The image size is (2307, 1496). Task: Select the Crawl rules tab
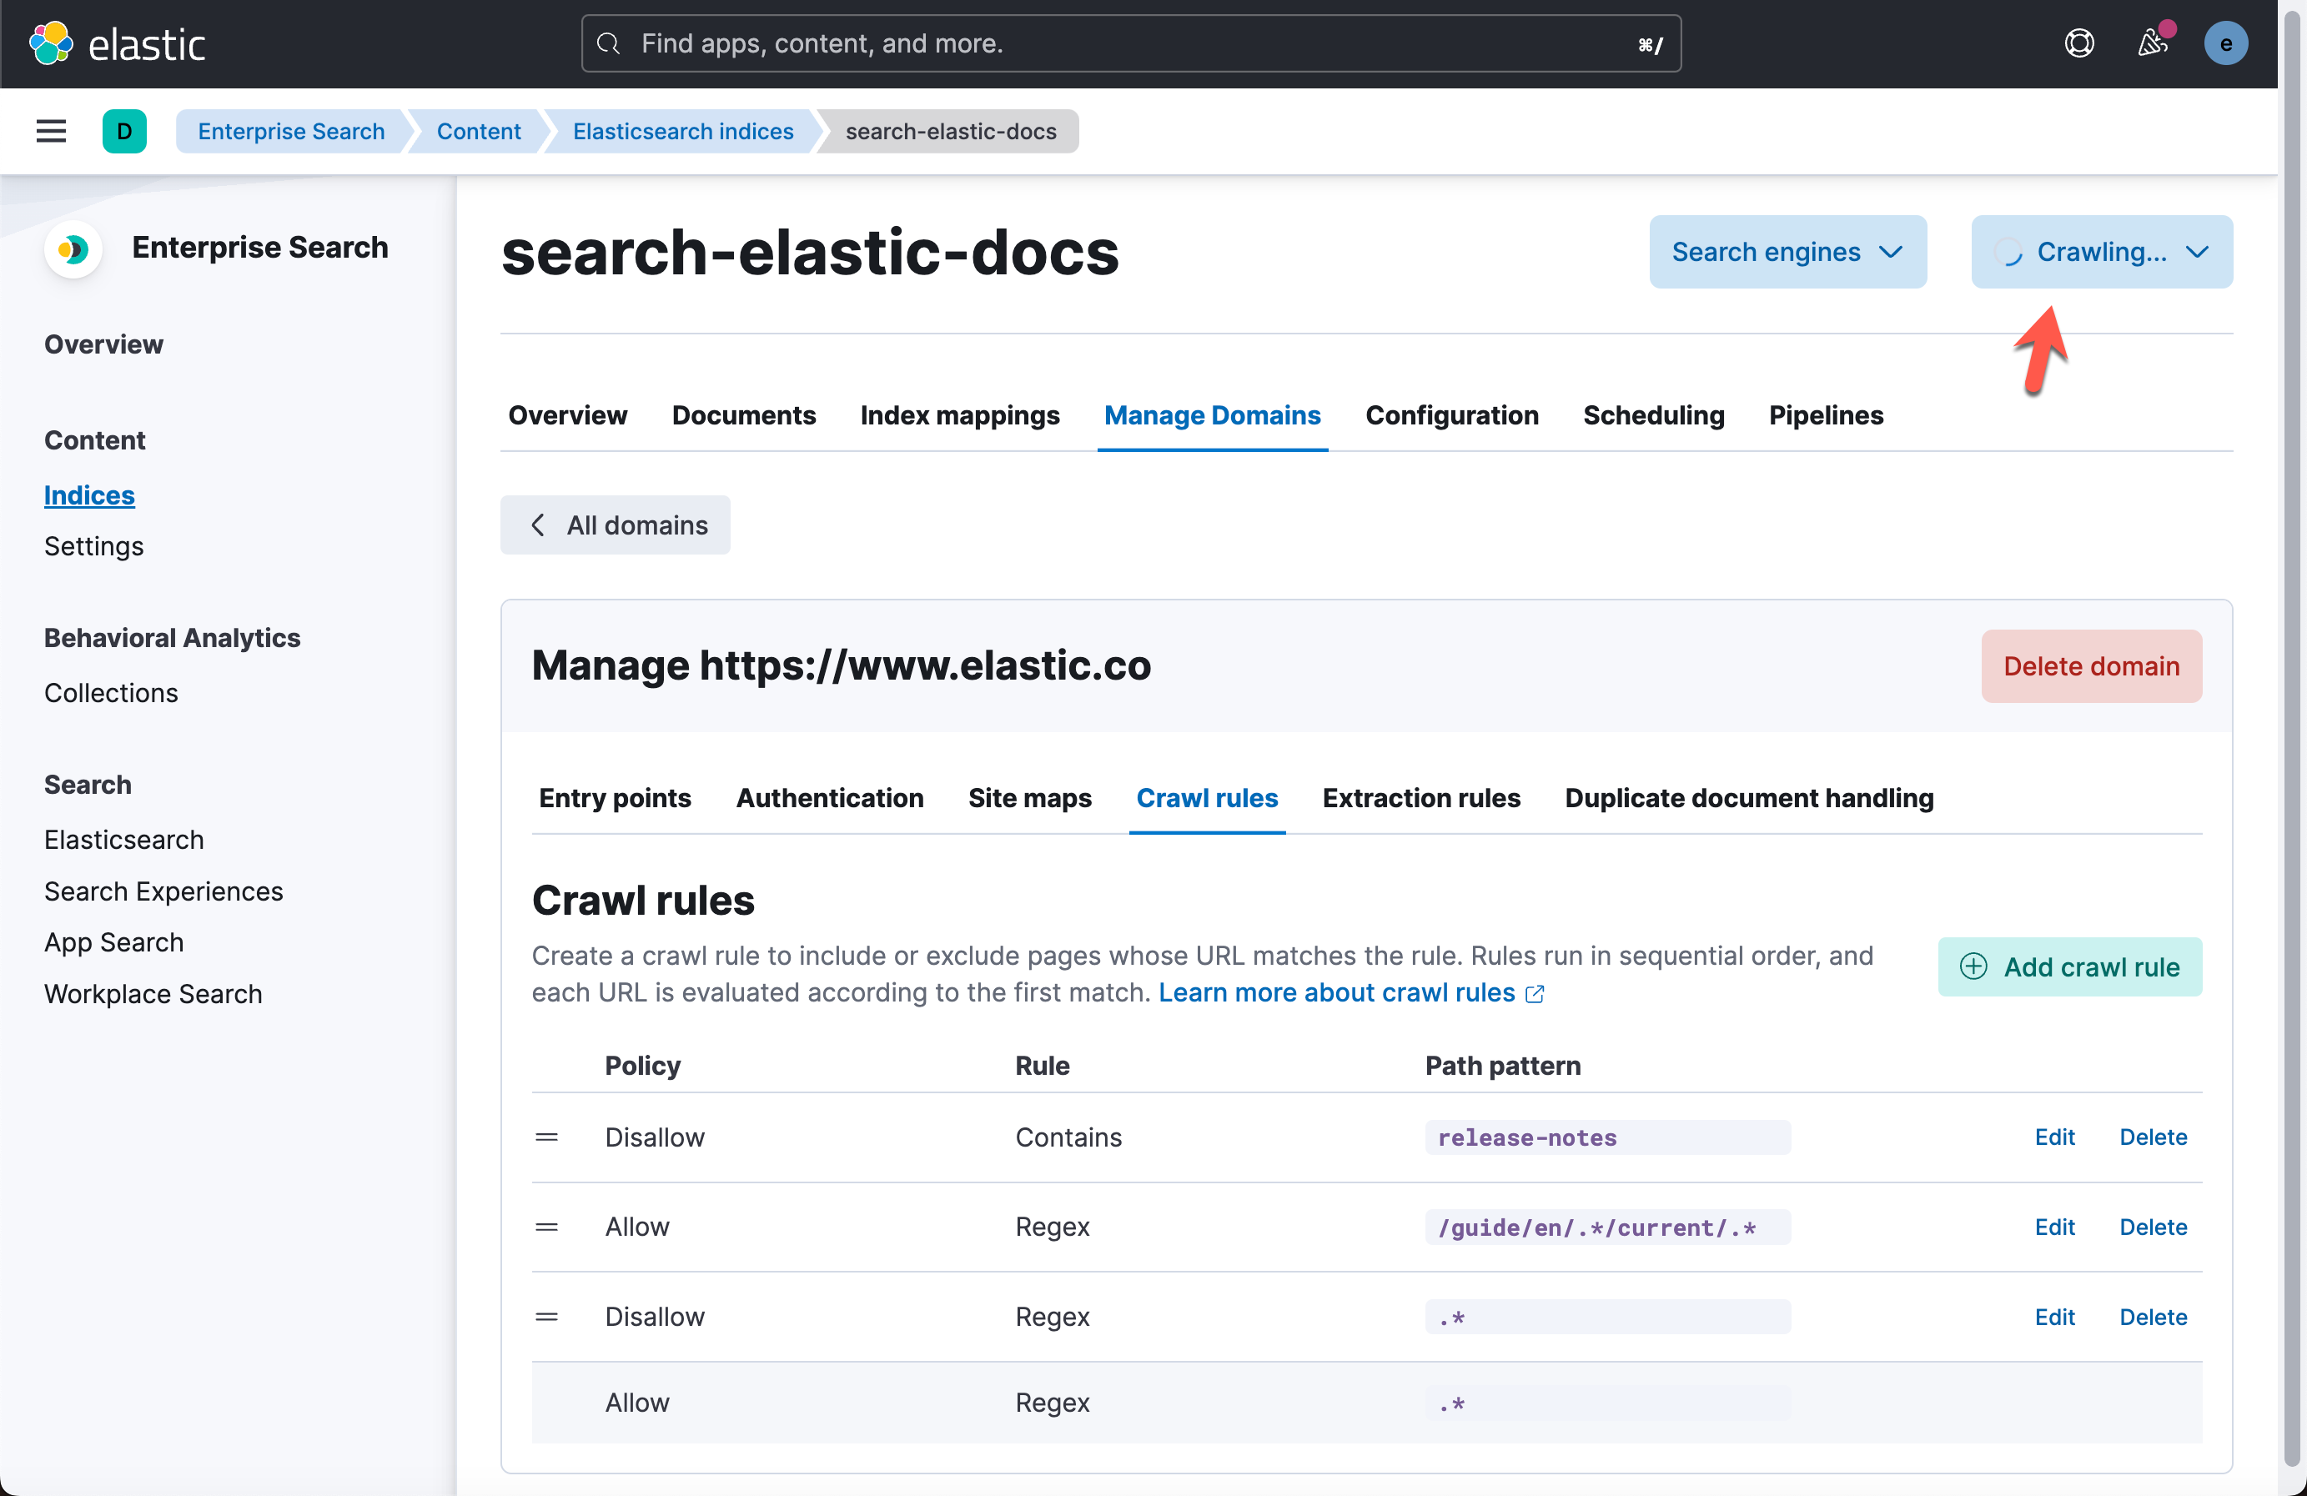[x=1207, y=798]
